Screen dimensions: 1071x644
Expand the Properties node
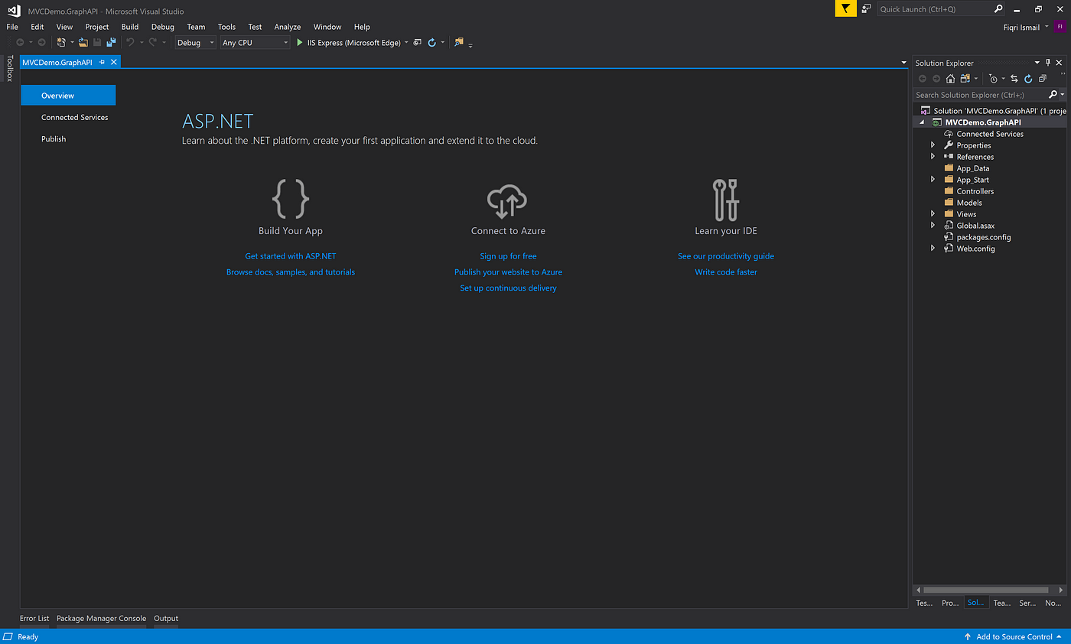click(933, 145)
